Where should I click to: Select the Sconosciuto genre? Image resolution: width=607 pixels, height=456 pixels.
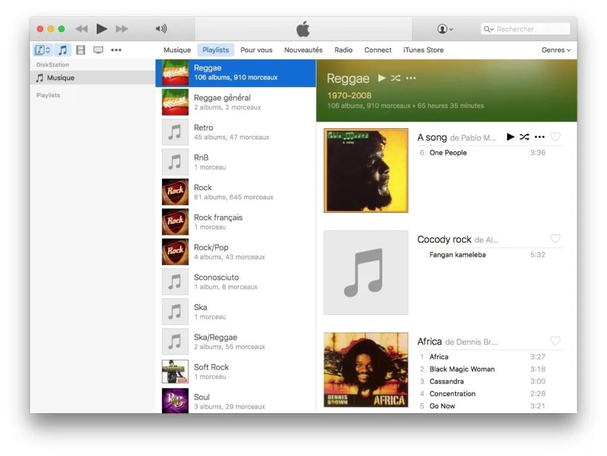236,282
